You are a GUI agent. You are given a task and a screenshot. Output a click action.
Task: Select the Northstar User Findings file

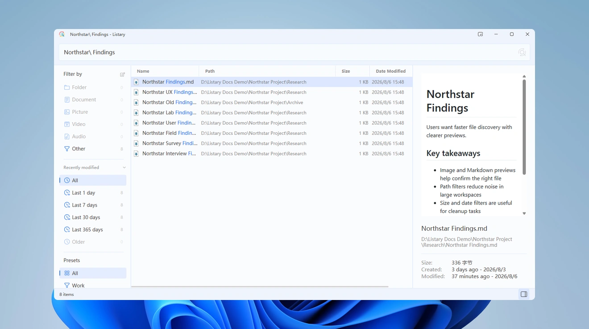tap(272, 123)
